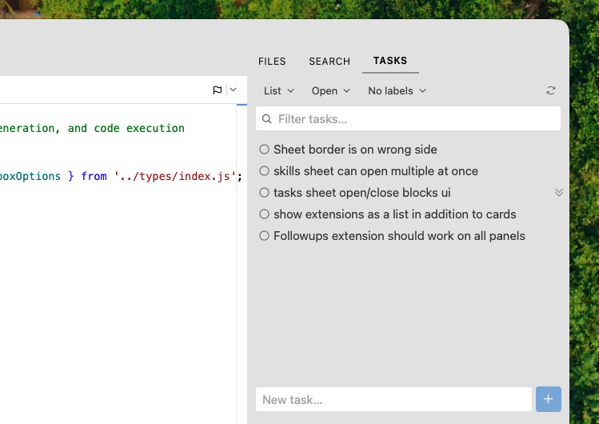Click the search magnifier icon in filter box

pyautogui.click(x=266, y=119)
